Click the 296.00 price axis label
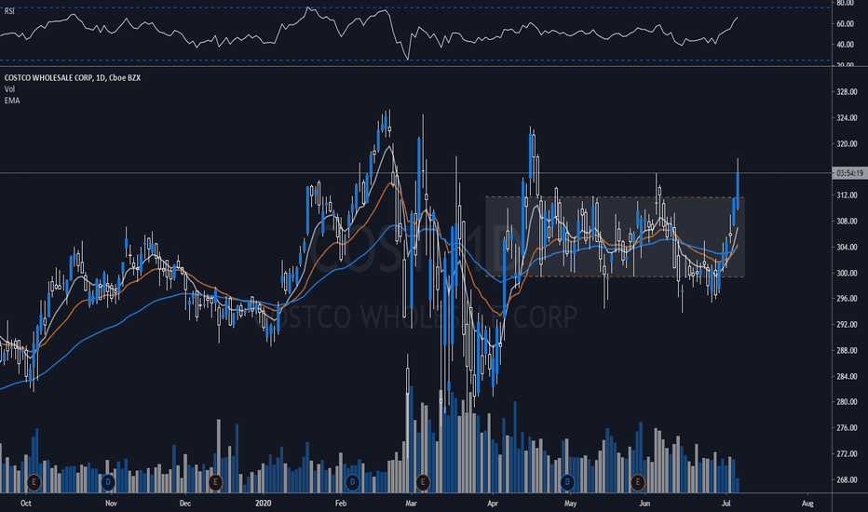This screenshot has width=868, height=512. pos(847,299)
